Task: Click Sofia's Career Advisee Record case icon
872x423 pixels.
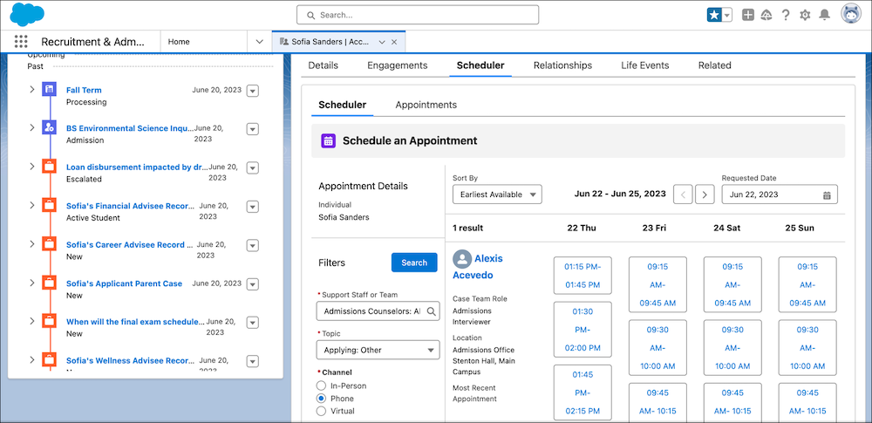Action: tap(49, 244)
